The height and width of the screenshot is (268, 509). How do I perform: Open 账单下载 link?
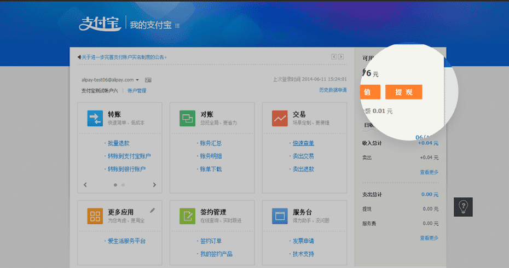(211, 169)
